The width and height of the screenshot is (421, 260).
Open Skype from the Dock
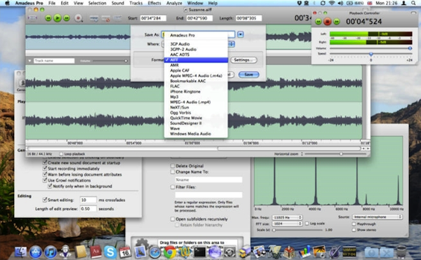point(110,252)
